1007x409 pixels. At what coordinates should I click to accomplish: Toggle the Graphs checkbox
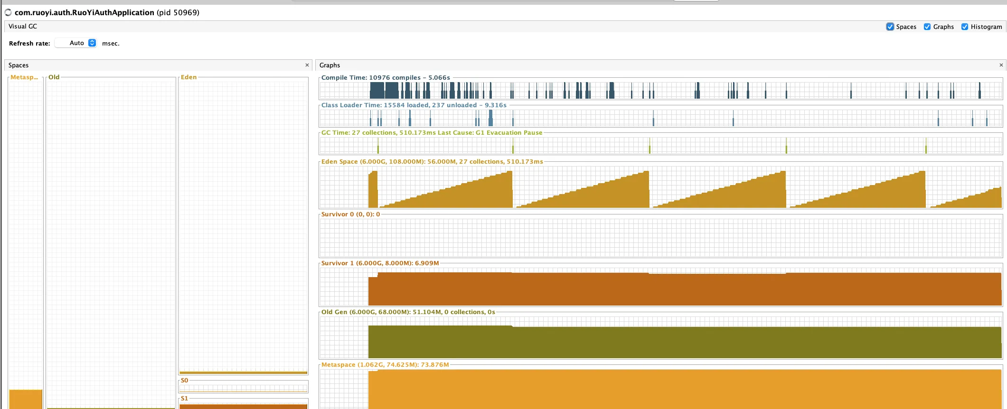click(927, 27)
